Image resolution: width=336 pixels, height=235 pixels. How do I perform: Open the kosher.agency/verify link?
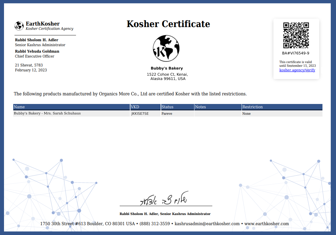(x=297, y=70)
